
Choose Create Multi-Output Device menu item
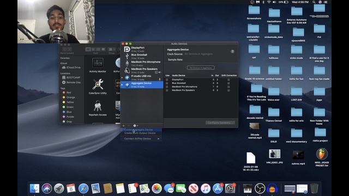pyautogui.click(x=141, y=133)
